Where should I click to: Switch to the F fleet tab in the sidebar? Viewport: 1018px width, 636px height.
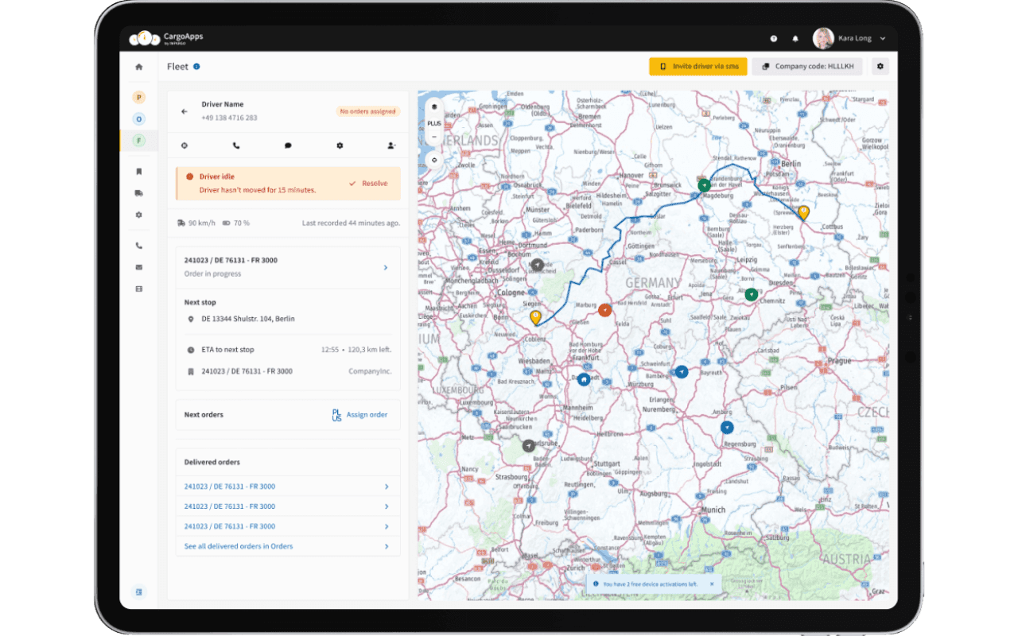pos(138,140)
